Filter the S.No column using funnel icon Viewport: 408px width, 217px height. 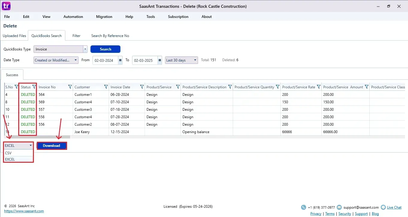16,87
